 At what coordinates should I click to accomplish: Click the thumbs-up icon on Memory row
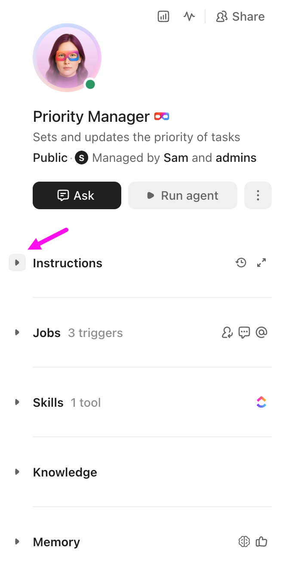pyautogui.click(x=261, y=542)
